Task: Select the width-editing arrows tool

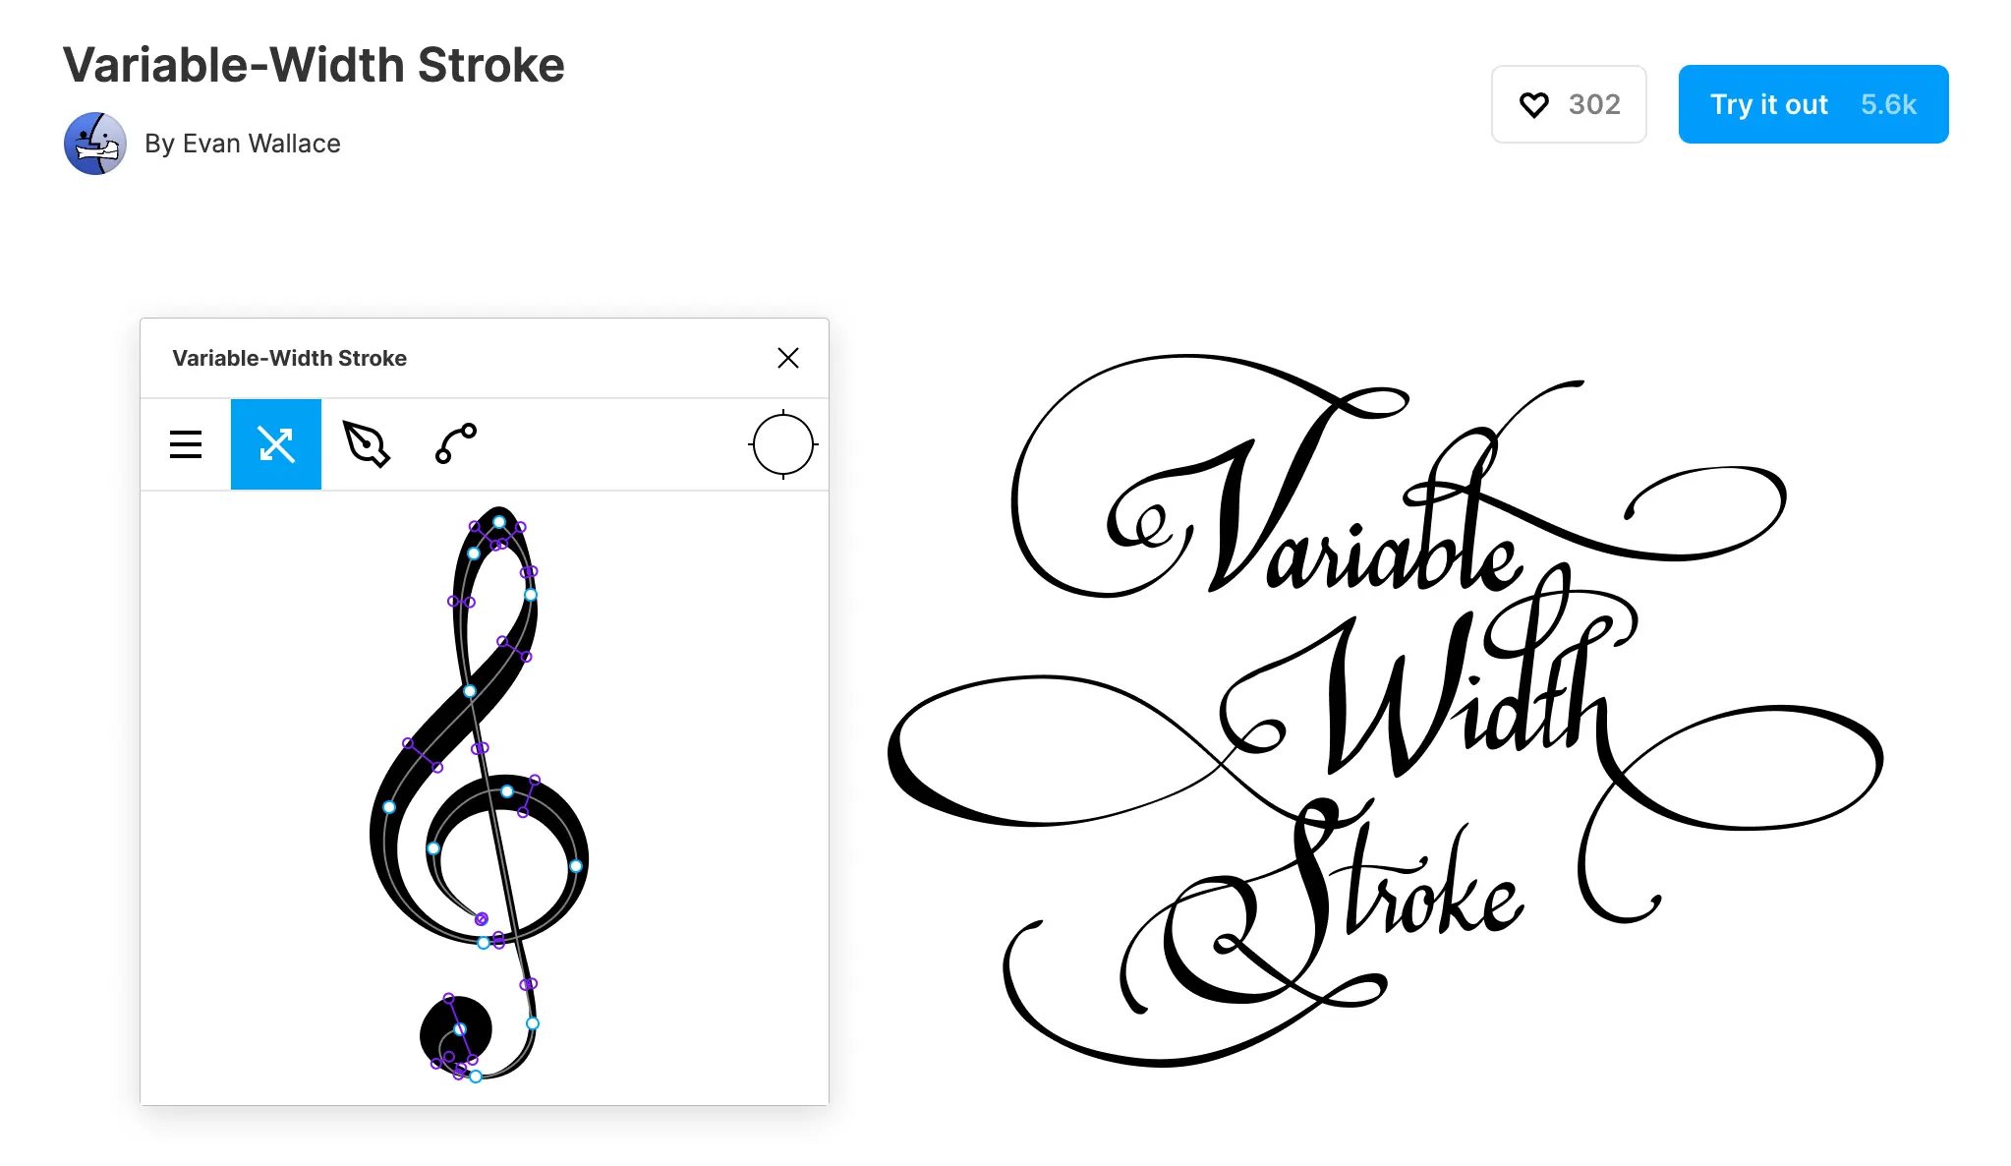Action: tap(276, 444)
